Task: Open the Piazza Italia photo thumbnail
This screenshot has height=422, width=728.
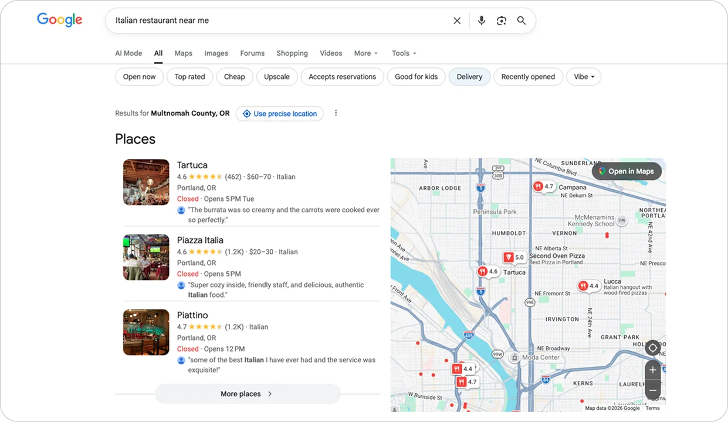Action: click(146, 257)
